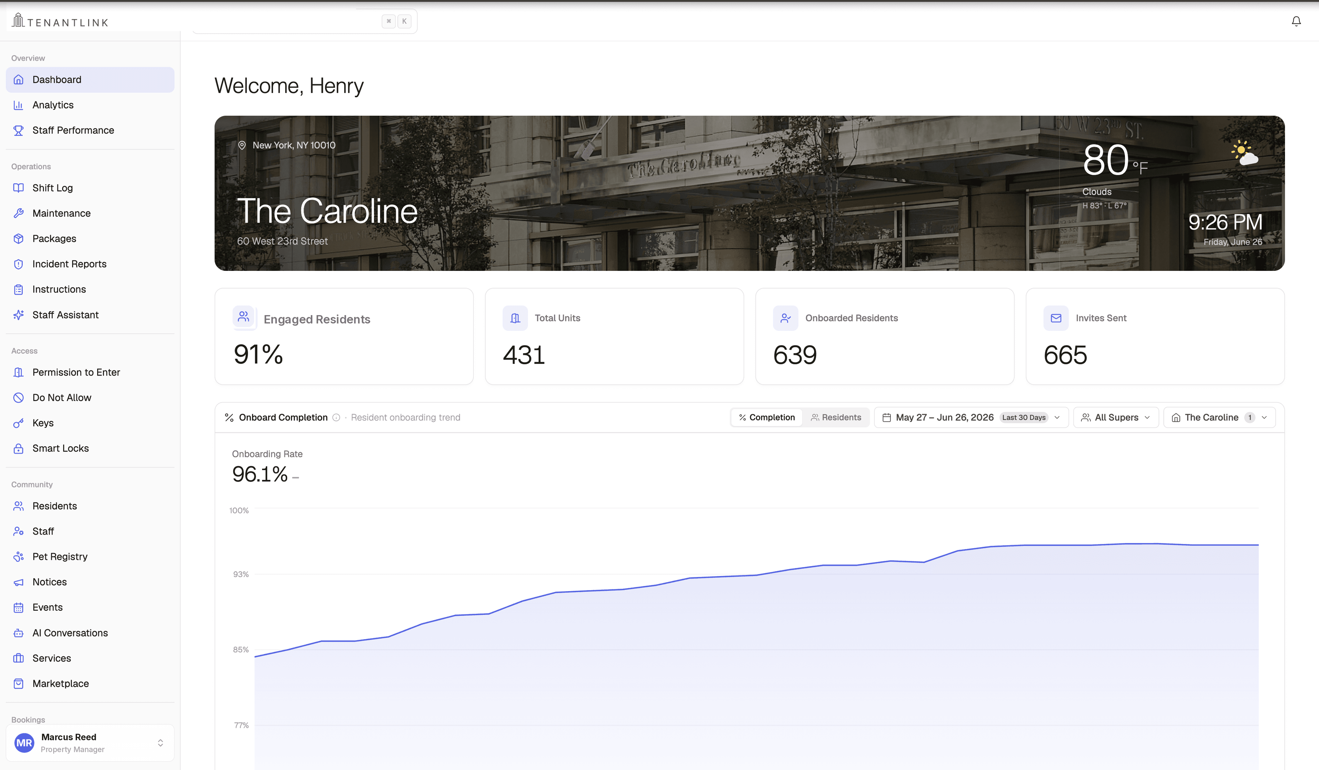Click the Services briefcase icon
The height and width of the screenshot is (770, 1319).
[x=18, y=658]
